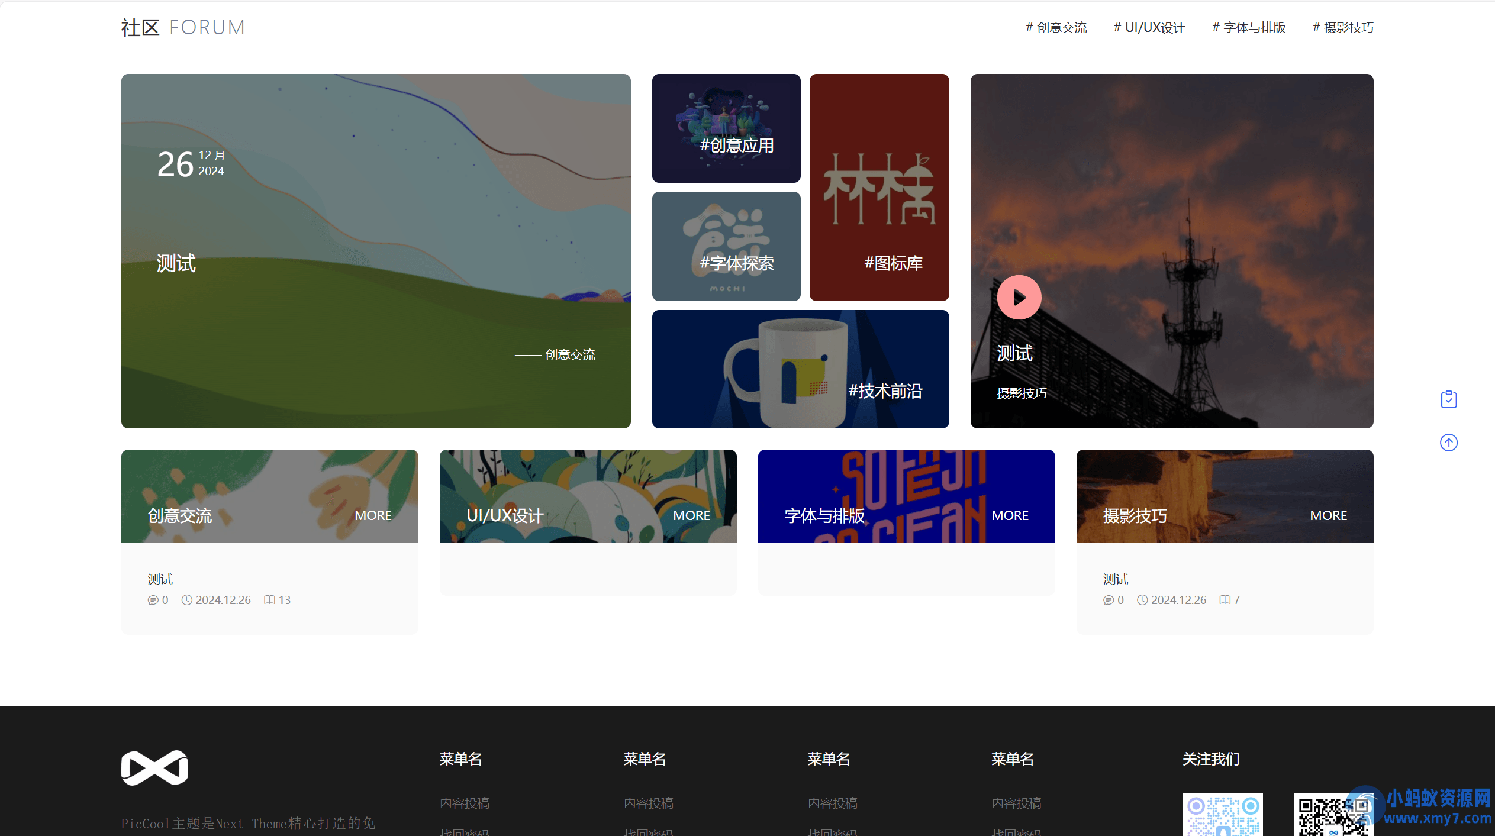The image size is (1495, 836).
Task: Select the # UI/UX设计 forum tab
Action: tap(1149, 28)
